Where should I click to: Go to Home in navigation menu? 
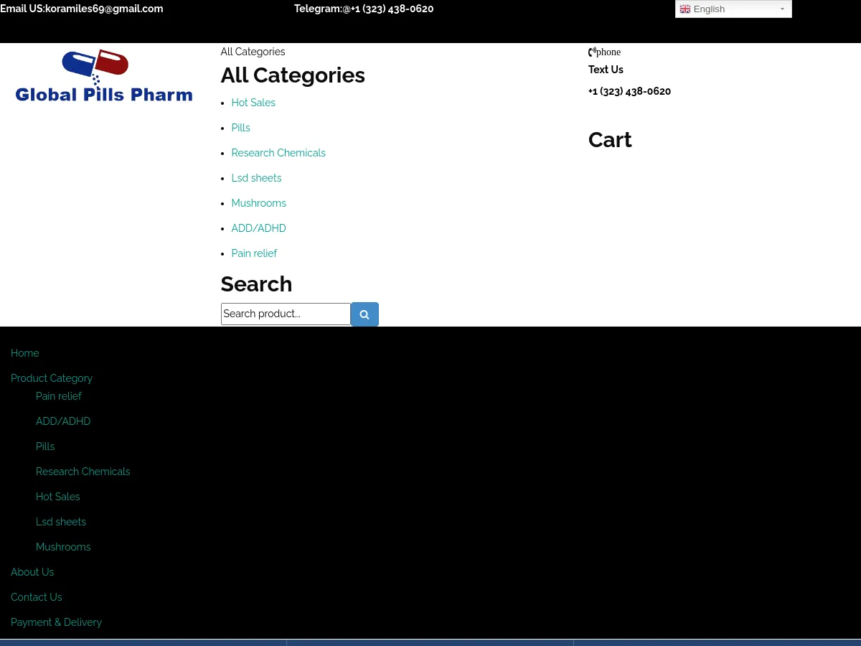(25, 353)
